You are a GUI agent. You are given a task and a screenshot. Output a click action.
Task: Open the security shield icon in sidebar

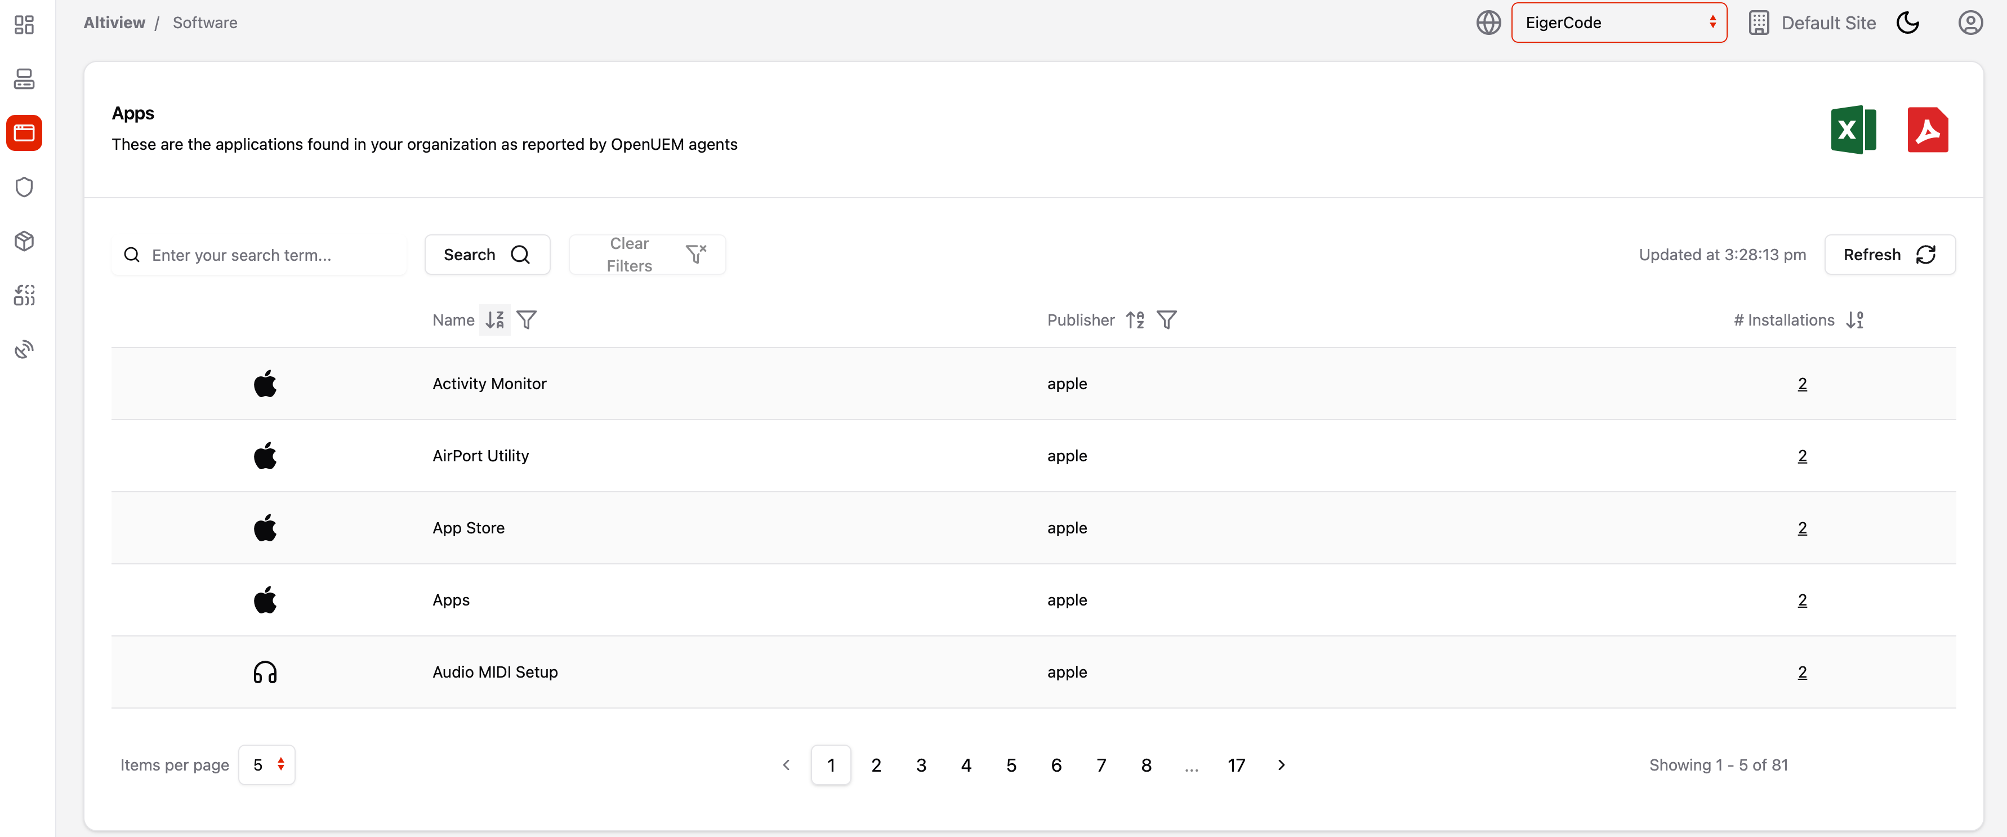(x=24, y=187)
